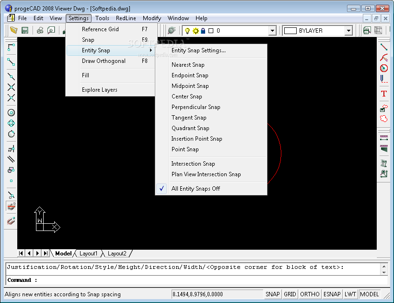Click the layer 0 color square
Viewport: 394px width, 303px height.
[211, 31]
